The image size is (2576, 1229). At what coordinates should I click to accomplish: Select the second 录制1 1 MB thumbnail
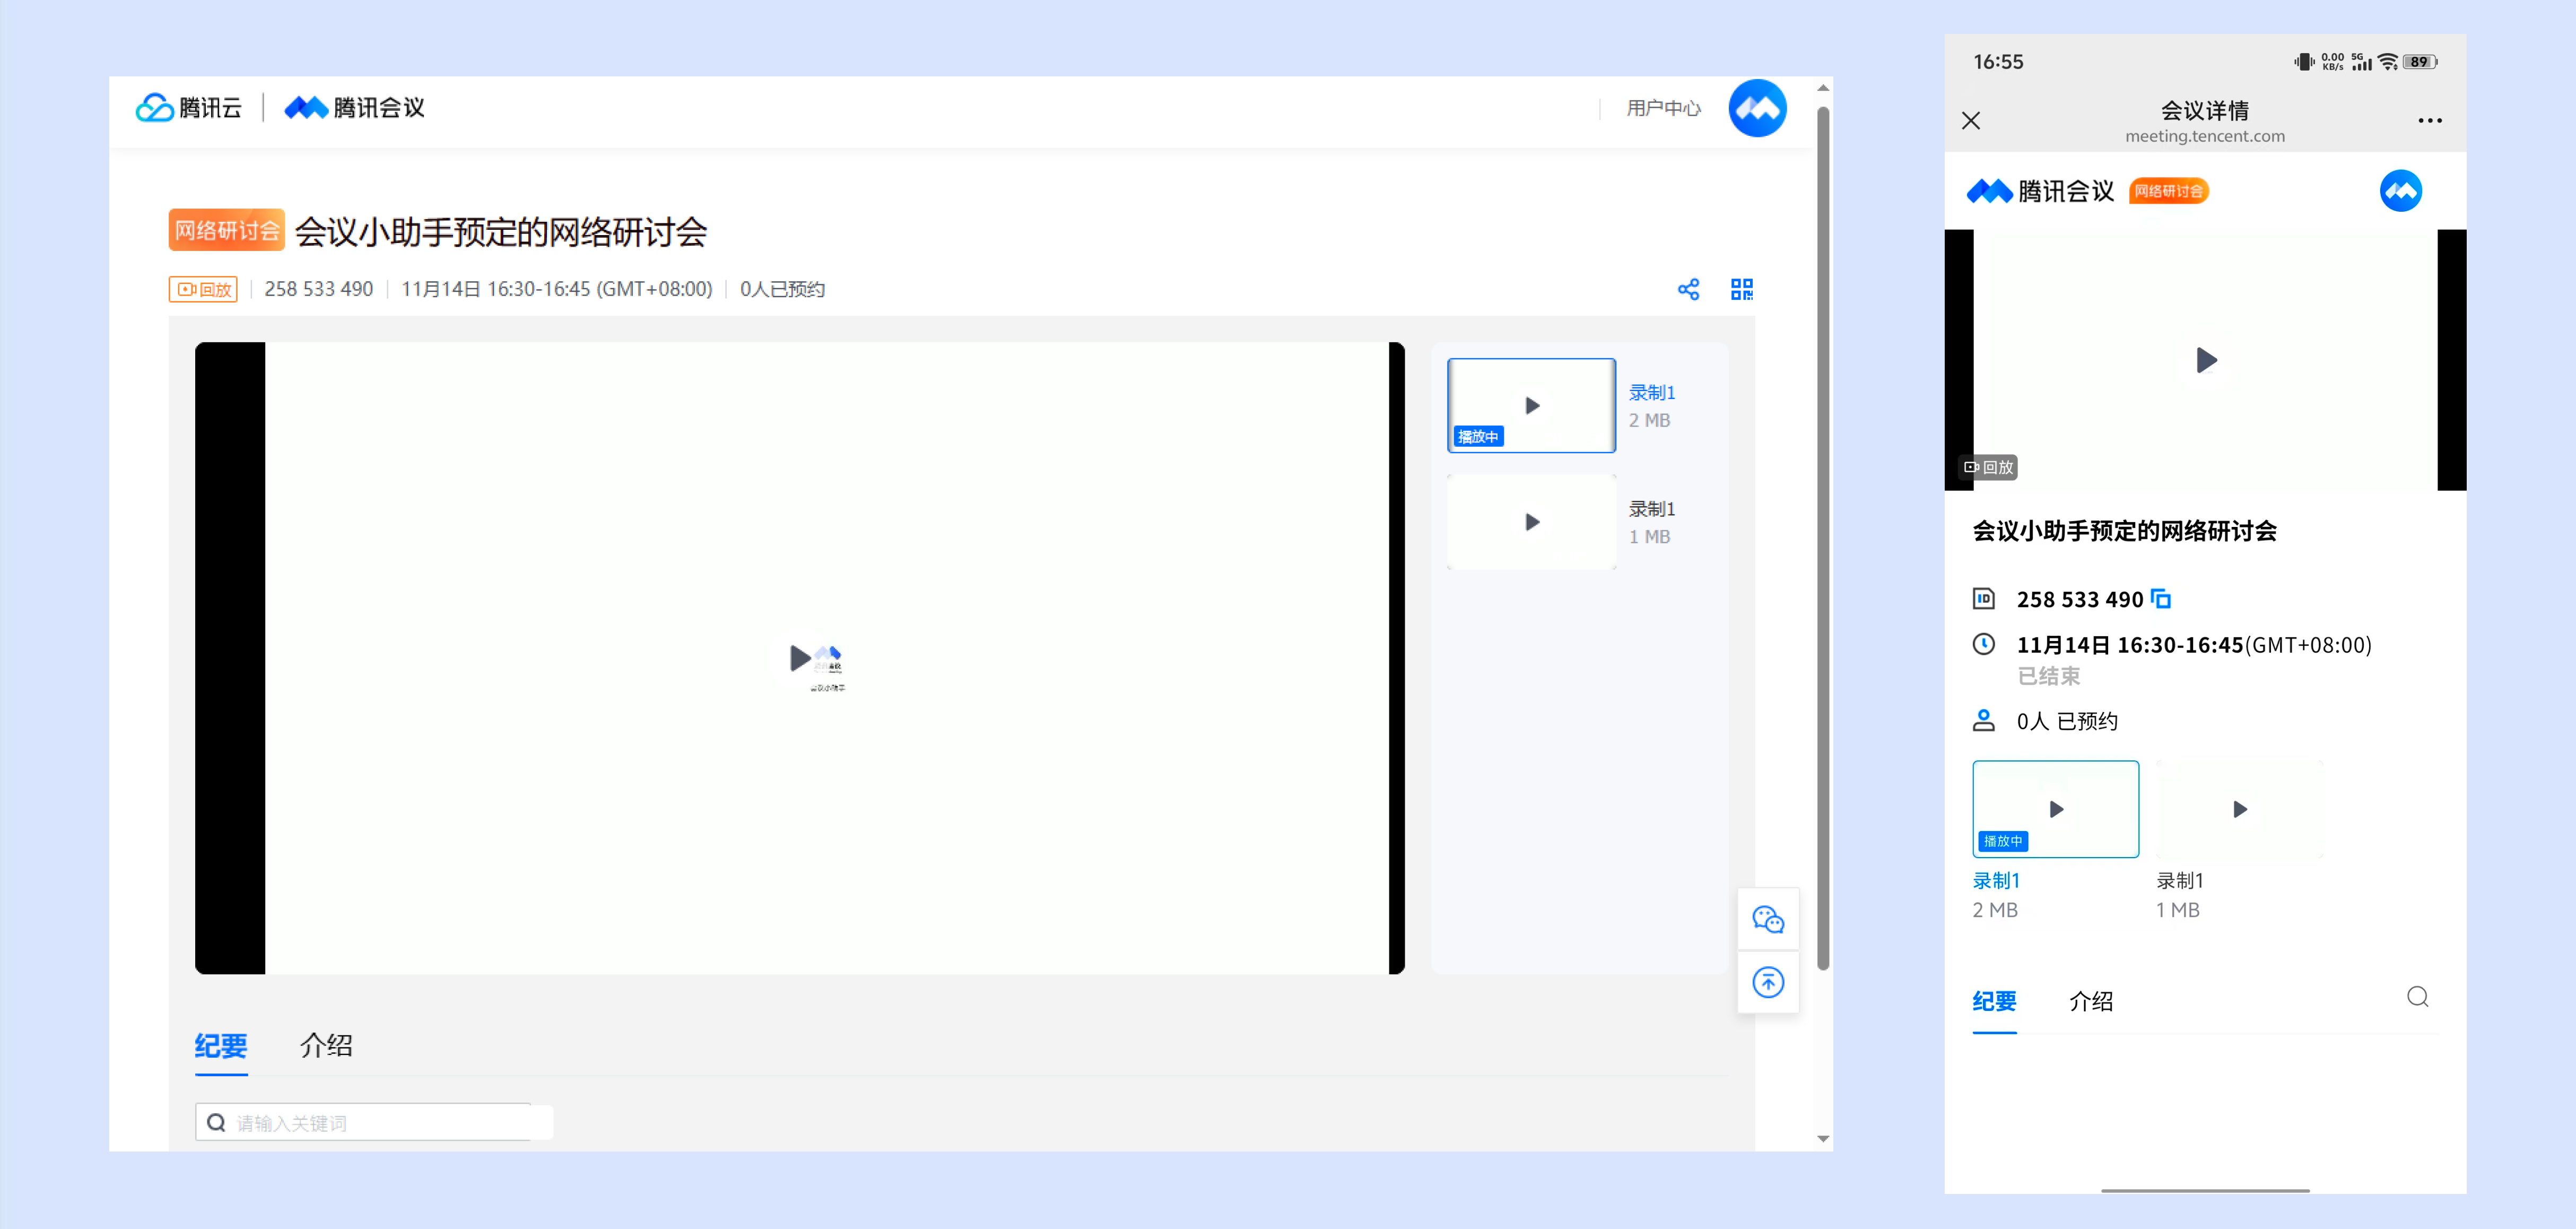[1531, 522]
